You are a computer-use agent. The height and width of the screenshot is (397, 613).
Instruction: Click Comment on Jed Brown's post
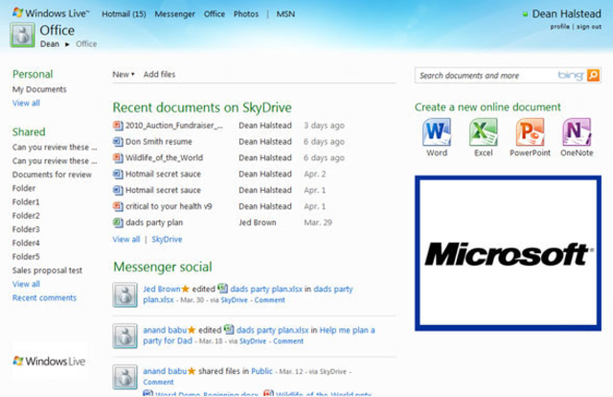tap(270, 300)
